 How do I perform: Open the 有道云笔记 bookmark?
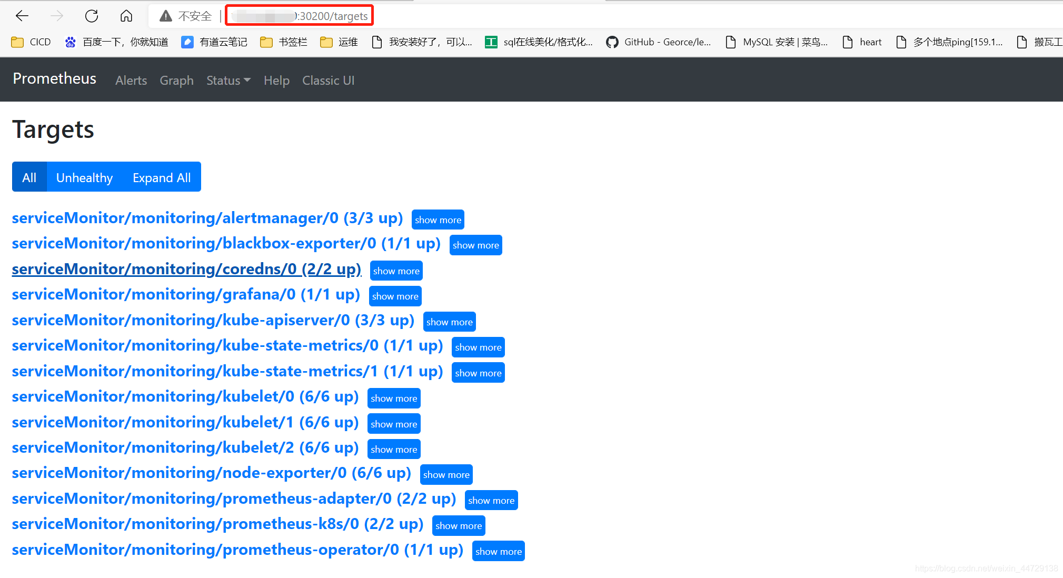pos(214,42)
